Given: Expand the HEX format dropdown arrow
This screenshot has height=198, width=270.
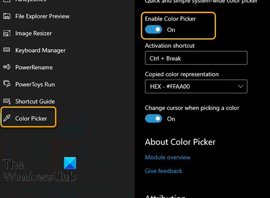Looking at the screenshot, I should coord(240,86).
